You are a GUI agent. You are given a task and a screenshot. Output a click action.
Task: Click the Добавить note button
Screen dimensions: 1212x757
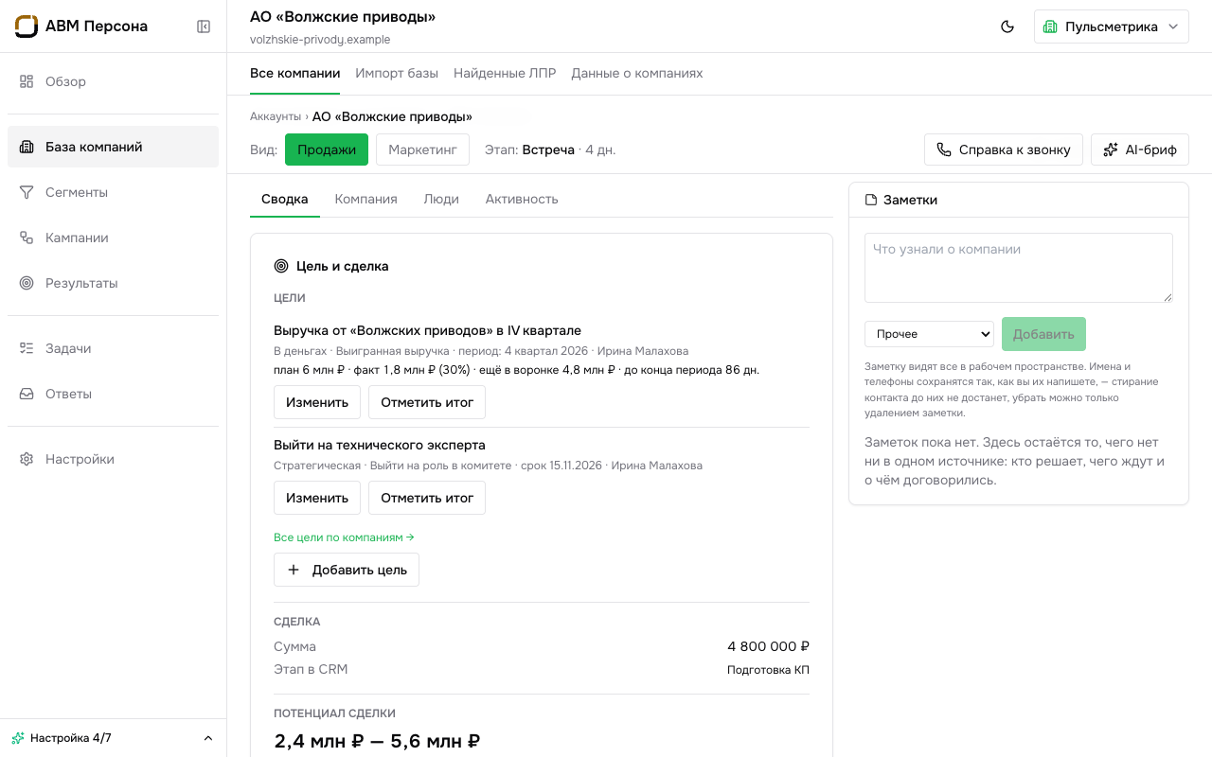(x=1043, y=334)
